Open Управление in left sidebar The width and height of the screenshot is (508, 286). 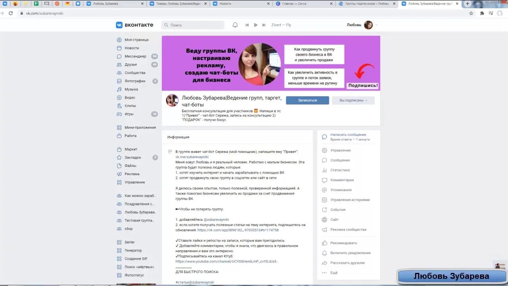135,182
